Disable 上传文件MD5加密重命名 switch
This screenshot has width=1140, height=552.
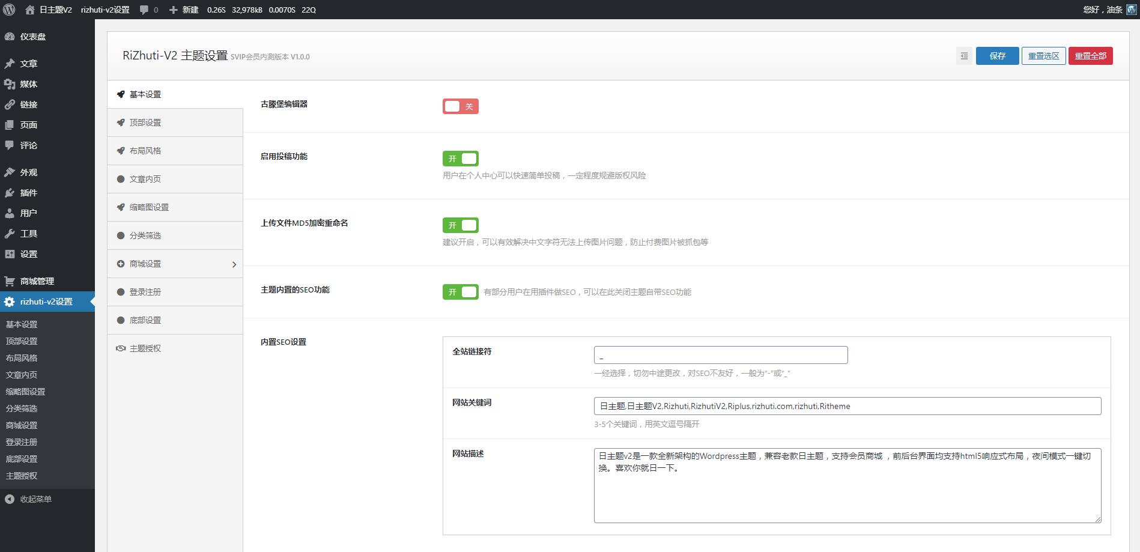click(x=461, y=225)
